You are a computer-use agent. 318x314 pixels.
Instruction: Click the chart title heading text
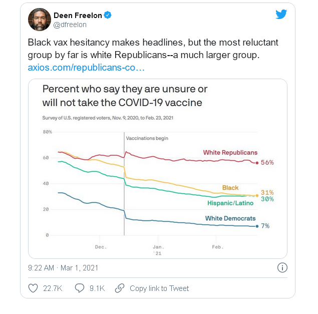tap(125, 96)
